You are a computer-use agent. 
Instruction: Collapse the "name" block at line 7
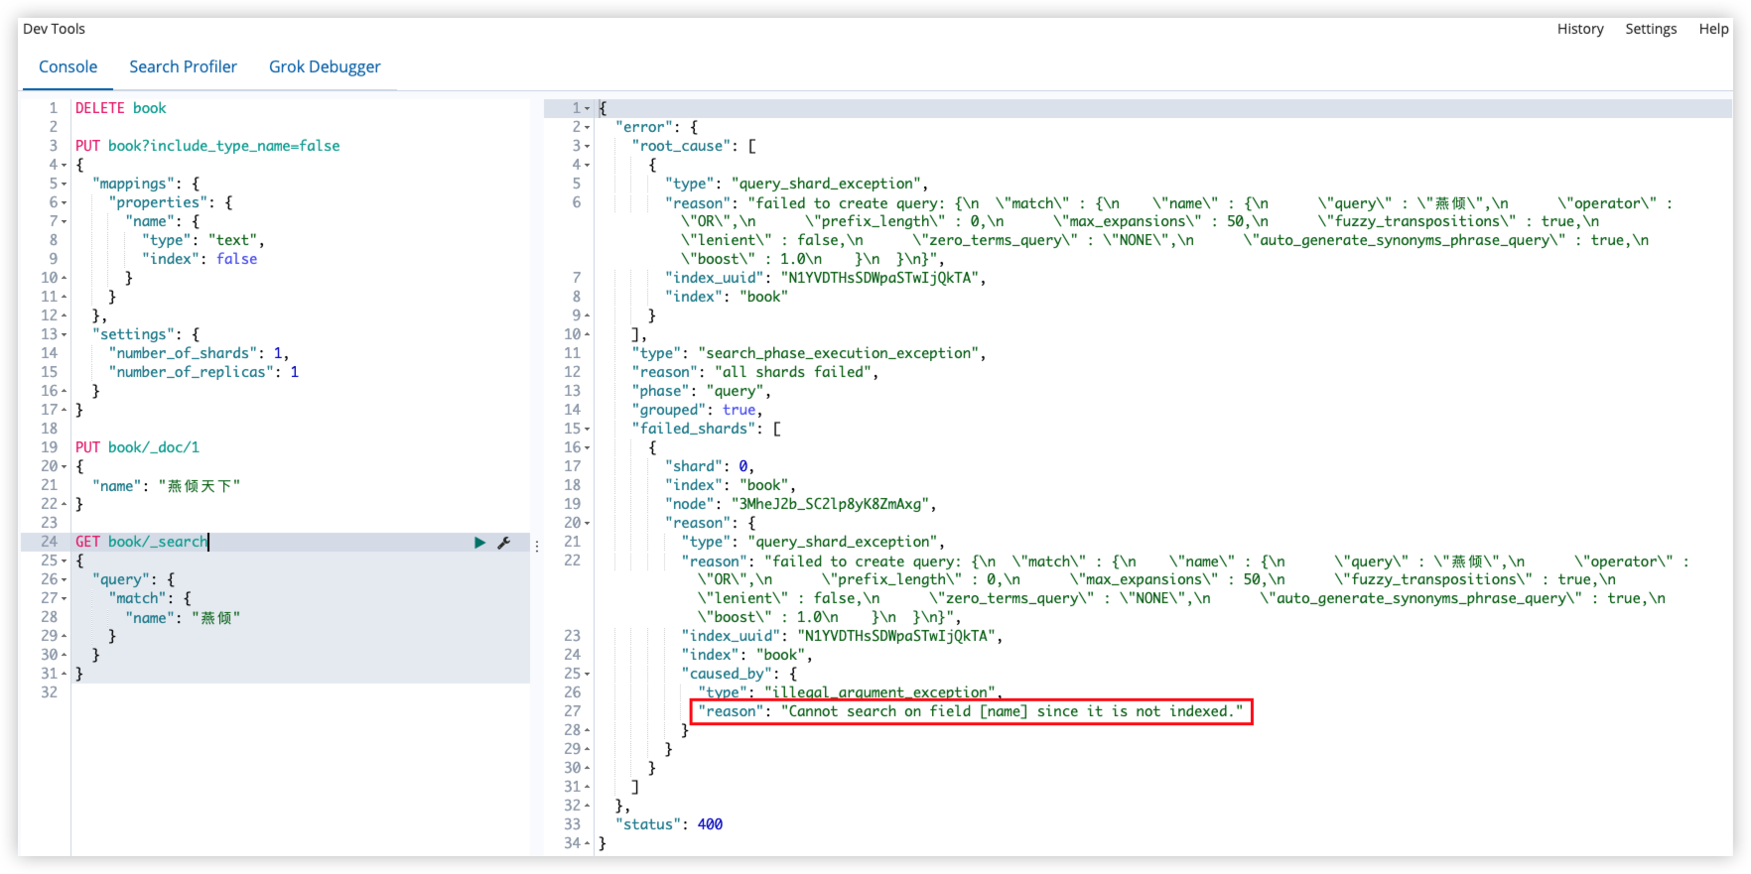(x=65, y=221)
